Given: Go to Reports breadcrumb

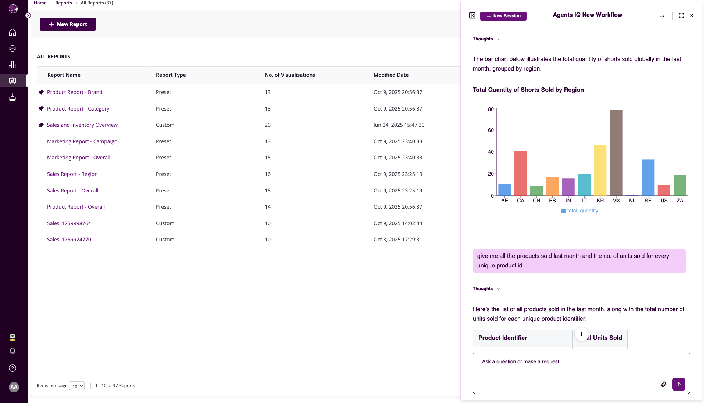Looking at the screenshot, I should pyautogui.click(x=64, y=3).
